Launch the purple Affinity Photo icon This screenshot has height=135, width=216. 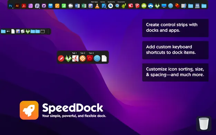point(31,6)
